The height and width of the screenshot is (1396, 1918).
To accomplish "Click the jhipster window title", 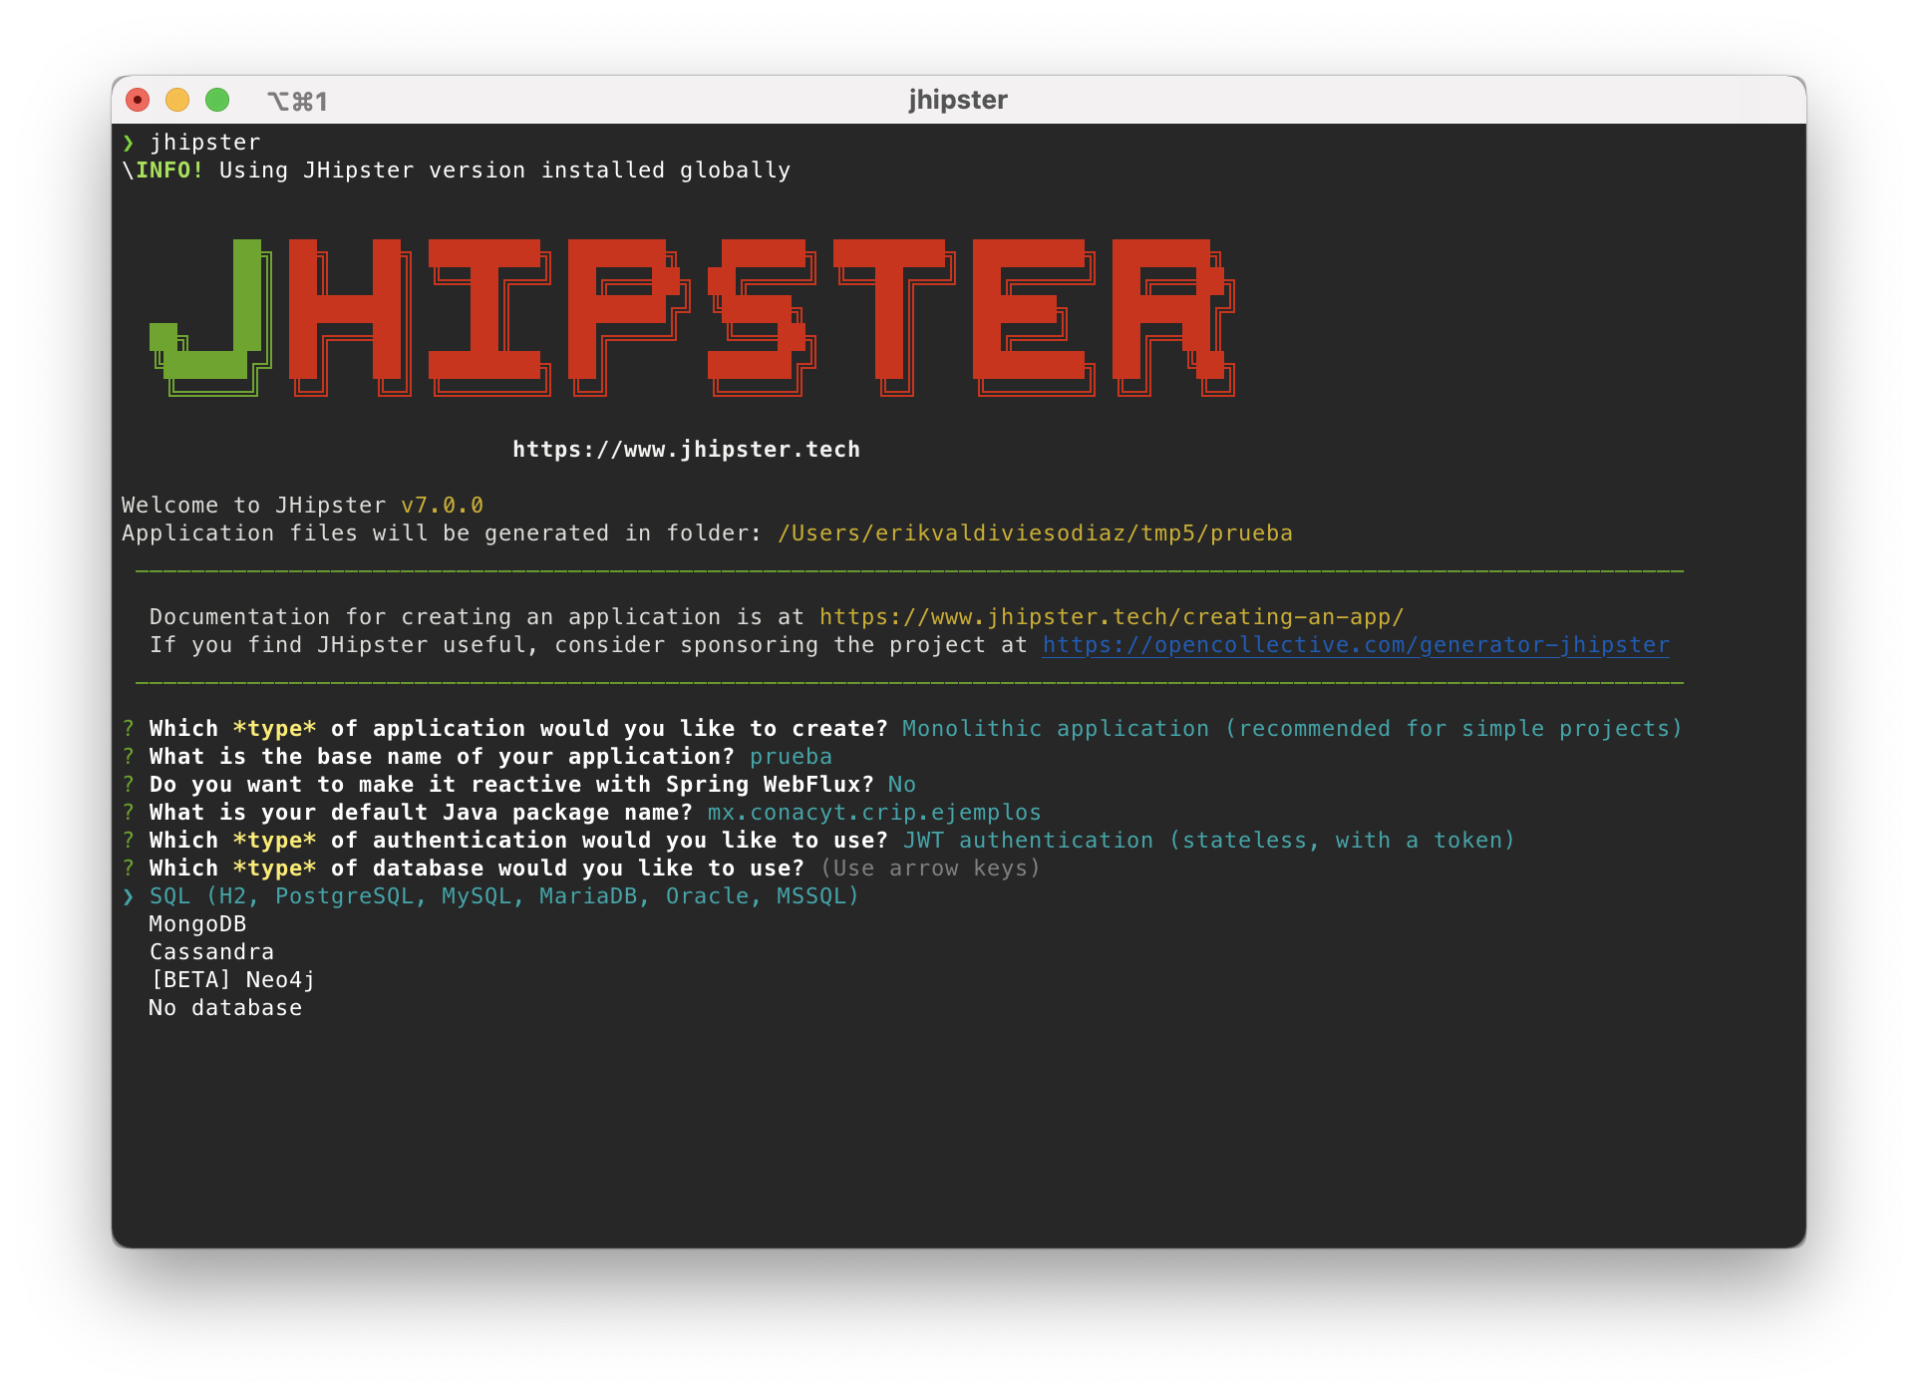I will 958,100.
